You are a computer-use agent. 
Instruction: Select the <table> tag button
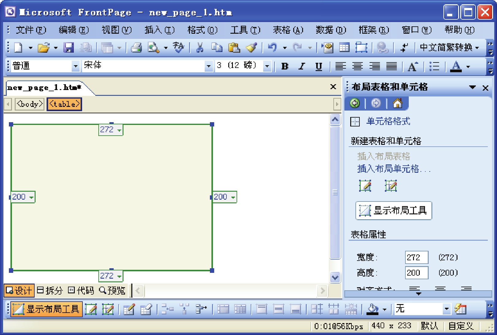[x=64, y=104]
